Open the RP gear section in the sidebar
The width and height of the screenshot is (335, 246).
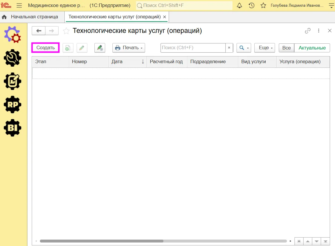coord(13,105)
